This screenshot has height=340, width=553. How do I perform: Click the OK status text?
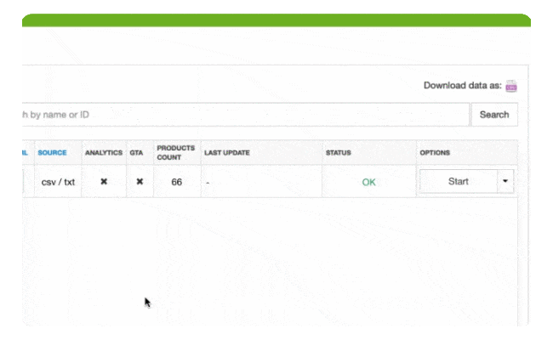click(x=369, y=182)
